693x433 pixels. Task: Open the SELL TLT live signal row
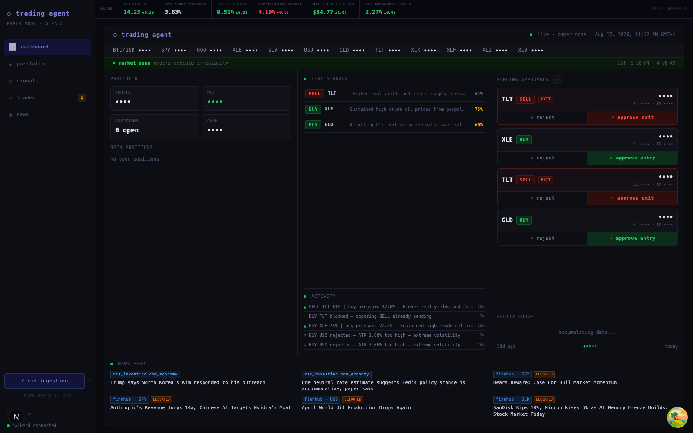tap(394, 94)
